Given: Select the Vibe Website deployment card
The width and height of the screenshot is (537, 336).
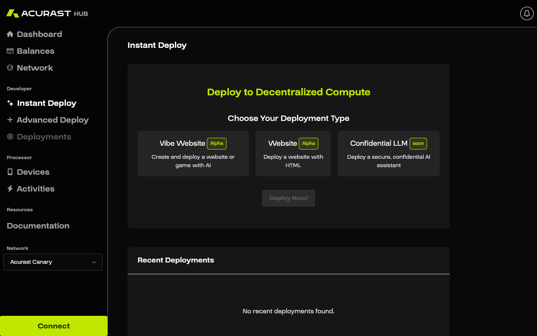Looking at the screenshot, I should 193,154.
